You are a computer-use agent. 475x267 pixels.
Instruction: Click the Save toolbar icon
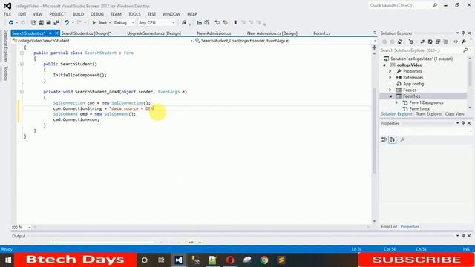click(x=48, y=22)
